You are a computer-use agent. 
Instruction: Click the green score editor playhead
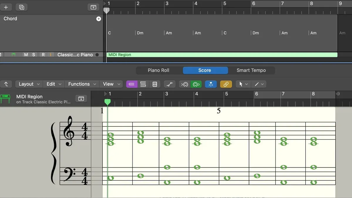pos(108,101)
